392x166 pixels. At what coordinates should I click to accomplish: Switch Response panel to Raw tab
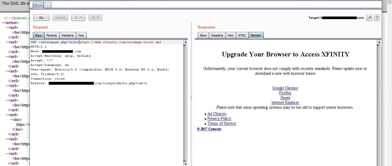[x=203, y=35]
